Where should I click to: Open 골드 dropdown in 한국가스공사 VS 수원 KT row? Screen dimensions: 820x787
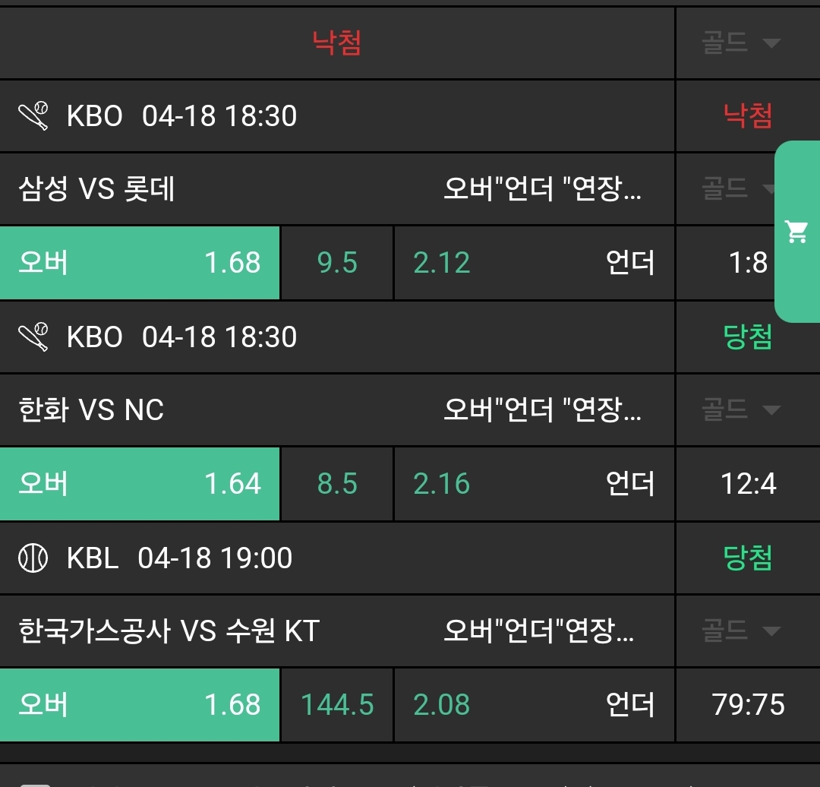click(740, 631)
